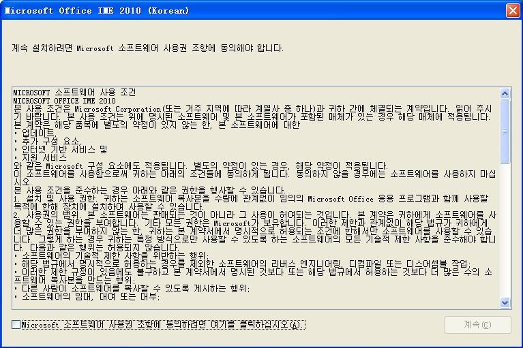Viewport: 523px width, 348px height.
Task: Click the '소프트웨어의 기술적 제한 사항을 위반하는 행위' line
Action: tap(111, 256)
